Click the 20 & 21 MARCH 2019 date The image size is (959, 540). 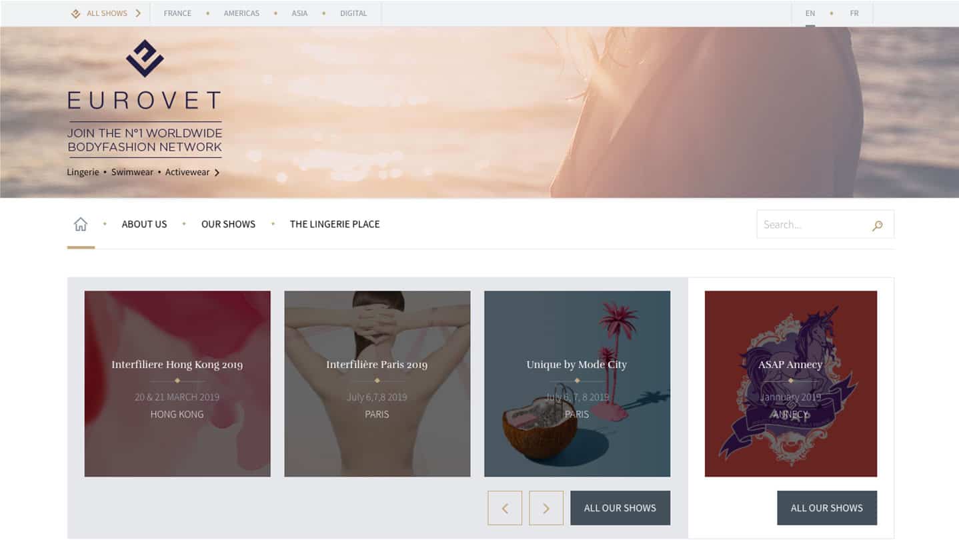tap(177, 397)
